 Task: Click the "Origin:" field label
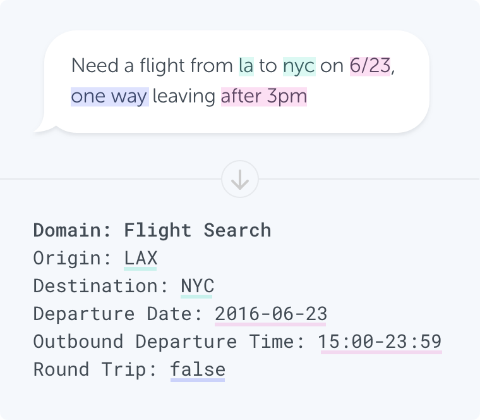click(73, 258)
